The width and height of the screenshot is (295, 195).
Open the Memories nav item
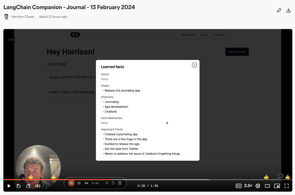[x=188, y=35]
